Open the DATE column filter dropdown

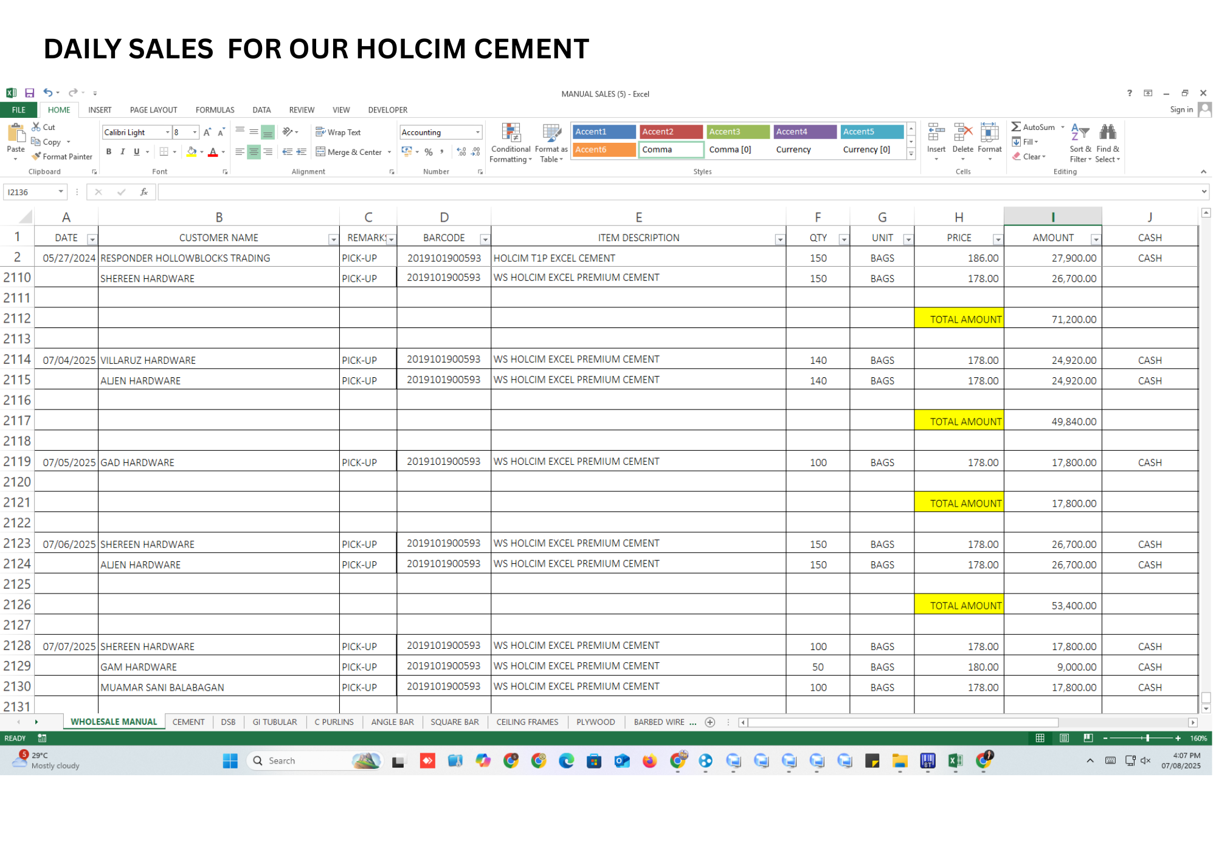(92, 239)
